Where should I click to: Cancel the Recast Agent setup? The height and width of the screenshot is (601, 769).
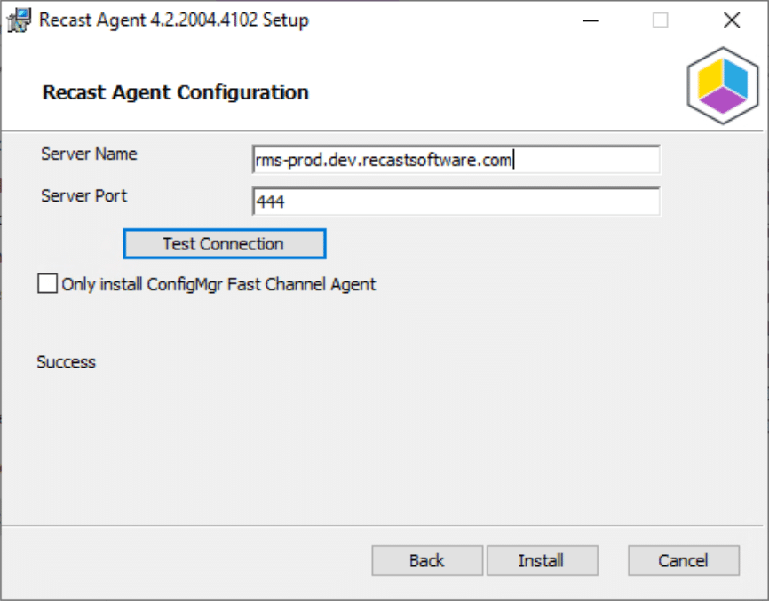(683, 560)
